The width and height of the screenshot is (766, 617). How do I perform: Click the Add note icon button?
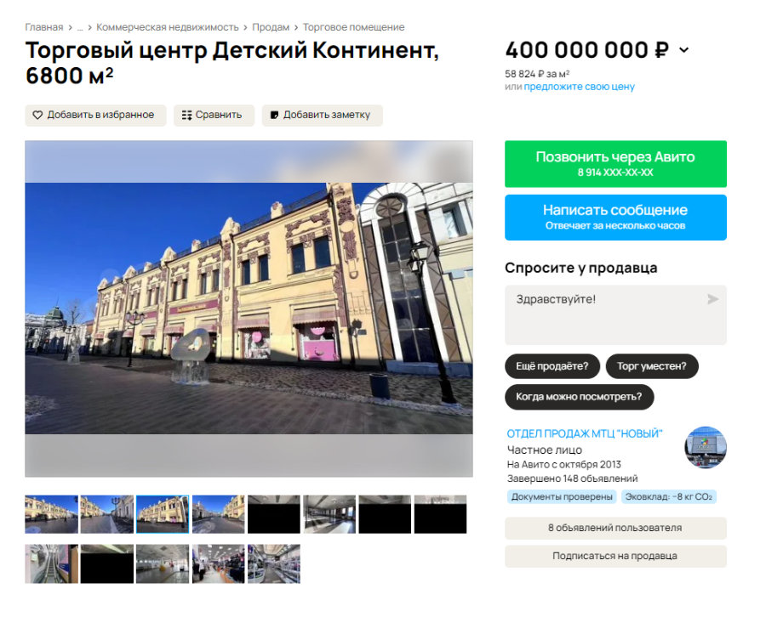(275, 115)
